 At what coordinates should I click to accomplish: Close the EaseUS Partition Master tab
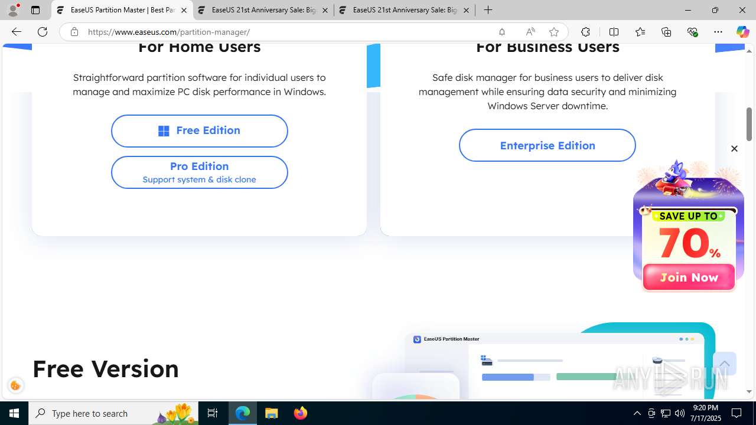pyautogui.click(x=184, y=11)
